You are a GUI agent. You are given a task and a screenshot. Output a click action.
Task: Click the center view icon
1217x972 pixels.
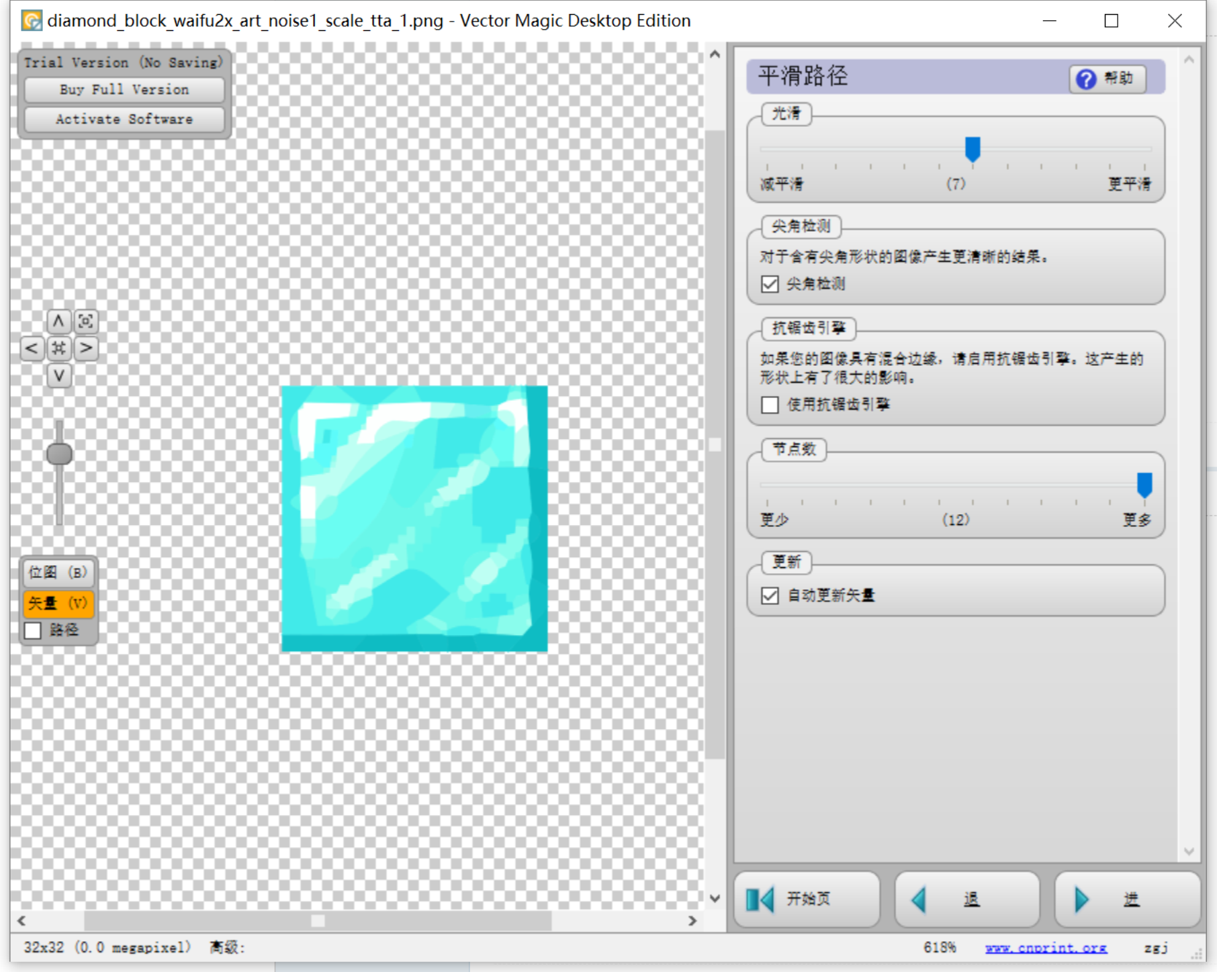pos(58,348)
